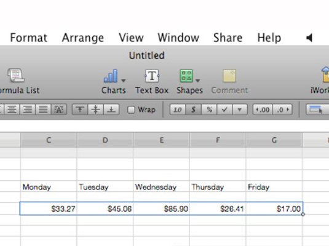Select the Wednesday cell

click(161, 187)
